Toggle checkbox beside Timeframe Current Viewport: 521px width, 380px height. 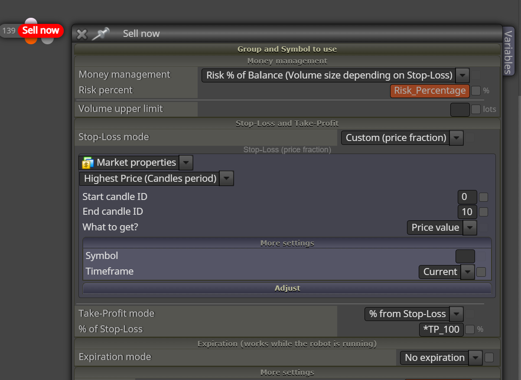pos(481,272)
